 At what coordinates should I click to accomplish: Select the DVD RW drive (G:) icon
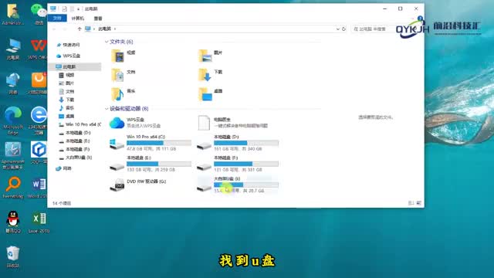click(x=117, y=185)
